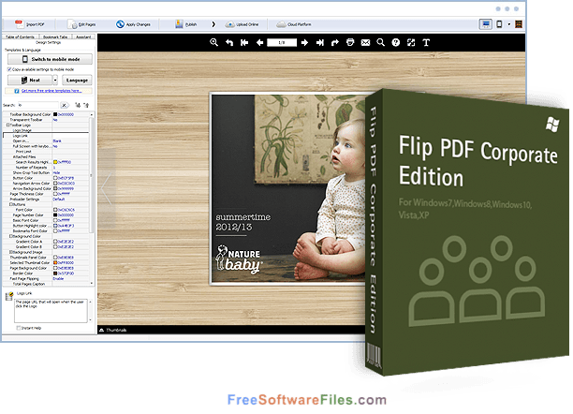This screenshot has width=573, height=414.
Task: Collapse the Buttons tree group
Action: (11, 204)
